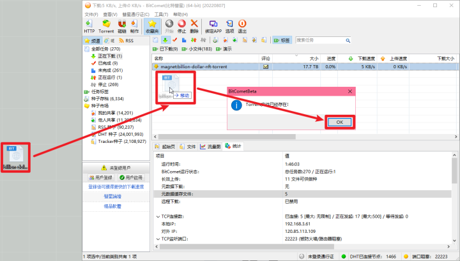460x261 pixels.
Task: Click OK in the BitCometBeta dialog
Action: tap(339, 122)
